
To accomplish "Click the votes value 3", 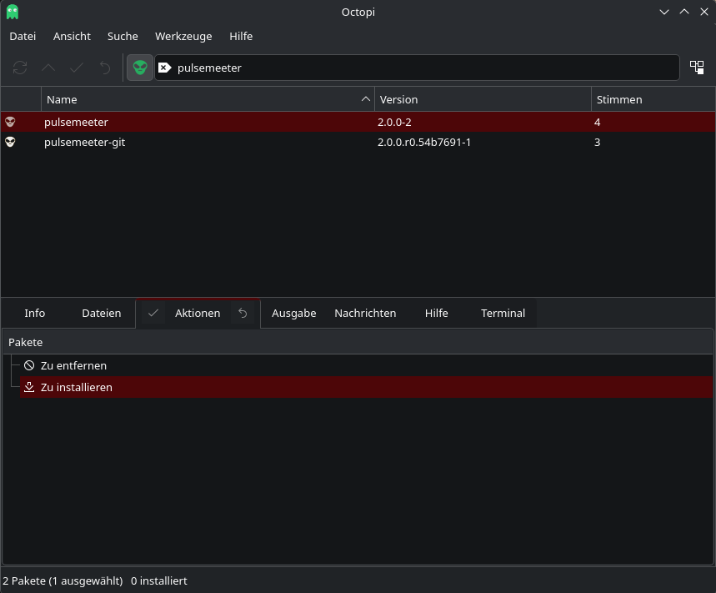I will pos(597,142).
